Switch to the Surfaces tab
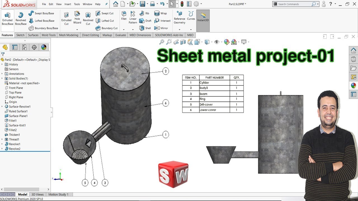358x201 pixels. 33,35
